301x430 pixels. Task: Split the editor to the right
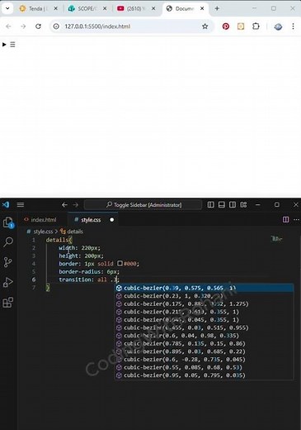coord(285,219)
